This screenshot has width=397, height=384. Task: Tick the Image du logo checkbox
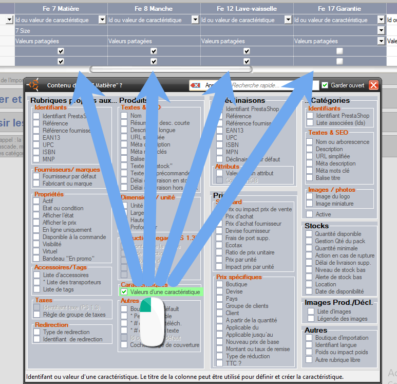[x=310, y=197]
